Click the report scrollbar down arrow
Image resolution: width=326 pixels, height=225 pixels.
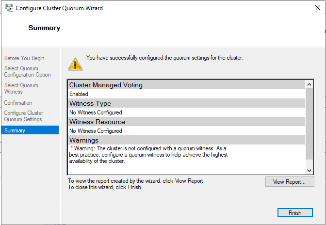coord(309,171)
